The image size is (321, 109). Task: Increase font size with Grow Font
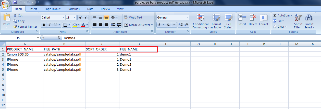(x=80, y=17)
